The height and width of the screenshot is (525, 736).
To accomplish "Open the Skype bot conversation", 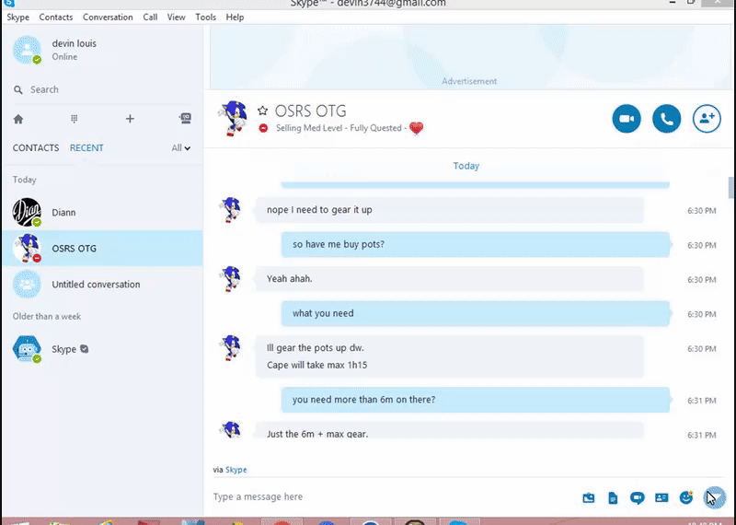I will [x=102, y=349].
